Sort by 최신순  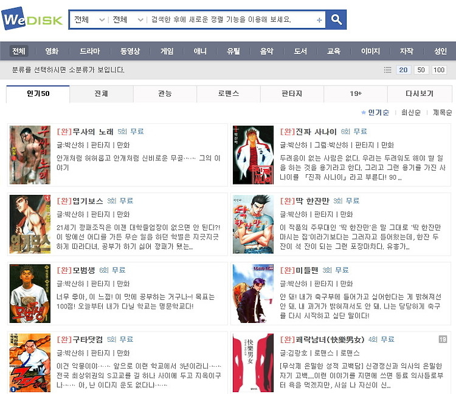tap(411, 112)
